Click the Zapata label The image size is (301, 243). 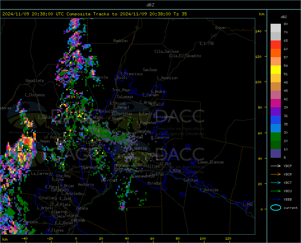tap(82, 208)
